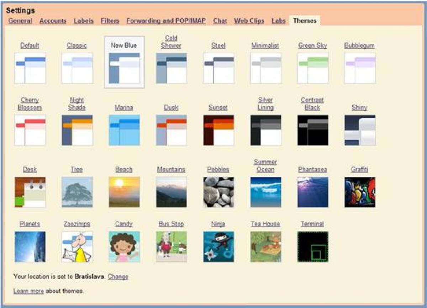Select the Mountains theme picture
Image resolution: width=427 pixels, height=308 pixels.
point(171,192)
